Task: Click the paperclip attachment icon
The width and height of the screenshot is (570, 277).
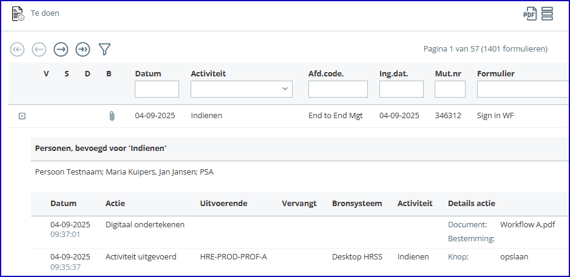Action: click(112, 116)
